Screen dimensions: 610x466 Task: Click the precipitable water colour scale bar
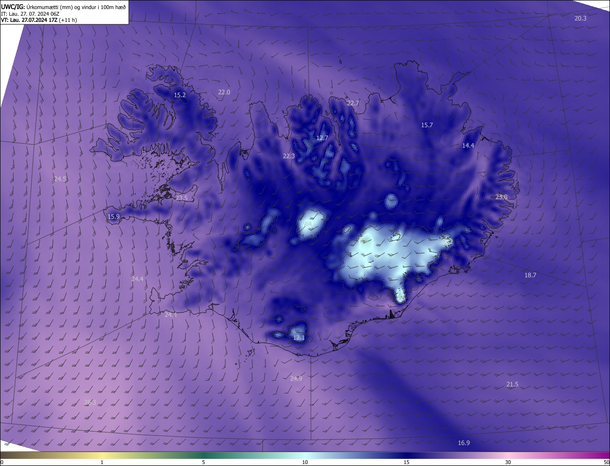tap(305, 456)
